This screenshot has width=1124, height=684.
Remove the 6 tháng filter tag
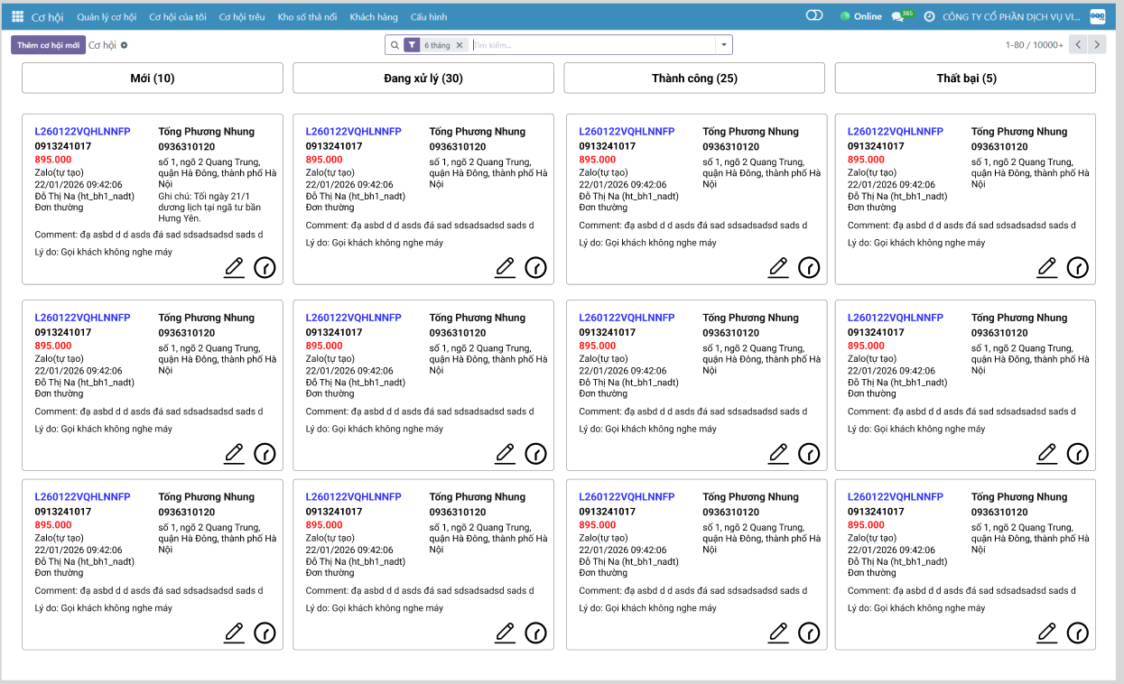coord(459,45)
